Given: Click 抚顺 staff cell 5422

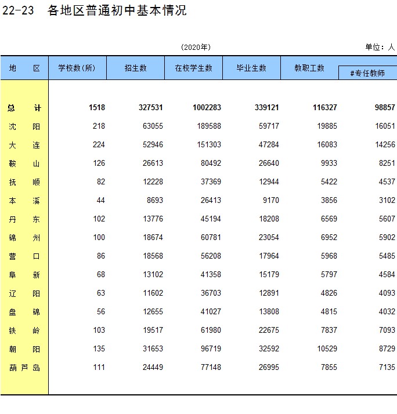Looking at the screenshot, I should (x=329, y=181).
